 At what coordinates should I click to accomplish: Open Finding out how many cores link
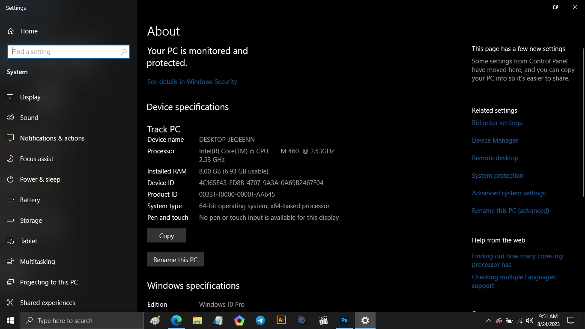(x=517, y=260)
